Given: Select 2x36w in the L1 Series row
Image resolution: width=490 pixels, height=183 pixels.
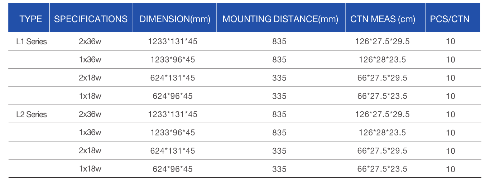Looking at the screenshot, I should point(90,41).
